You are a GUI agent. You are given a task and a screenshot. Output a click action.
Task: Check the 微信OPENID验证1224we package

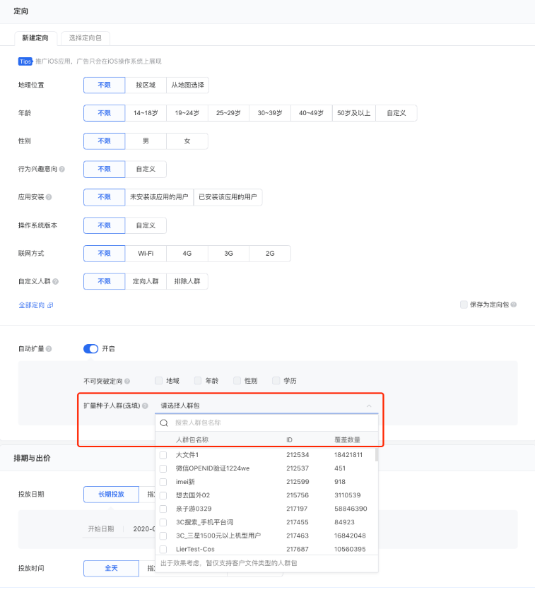click(x=163, y=469)
